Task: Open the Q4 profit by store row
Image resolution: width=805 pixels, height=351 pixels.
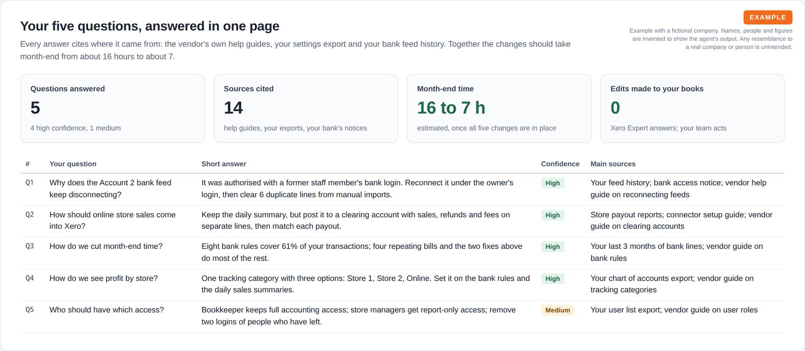Action: tap(403, 285)
